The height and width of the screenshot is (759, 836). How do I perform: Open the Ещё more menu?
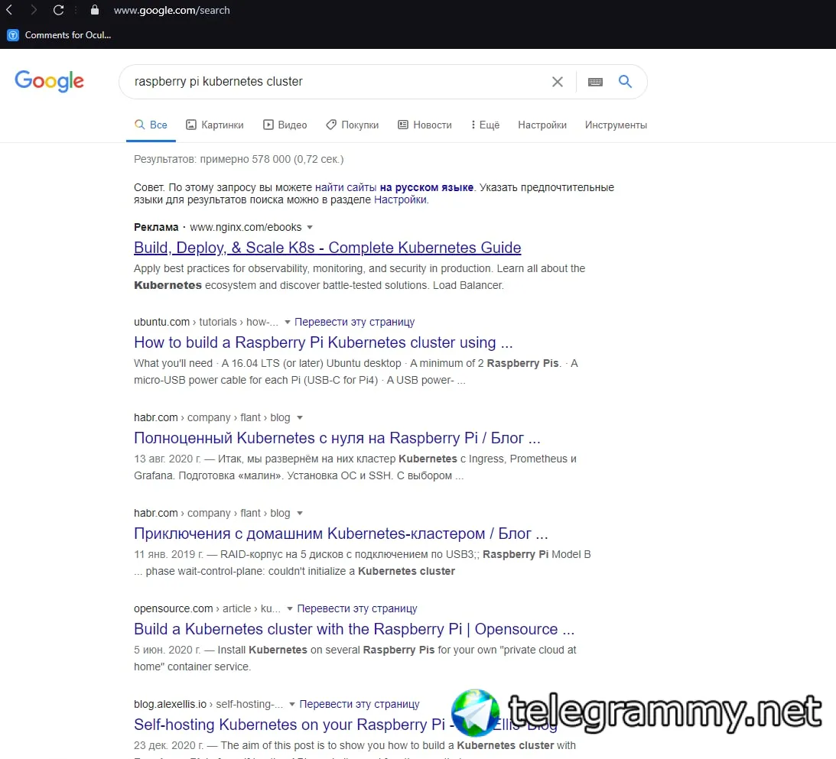click(485, 125)
